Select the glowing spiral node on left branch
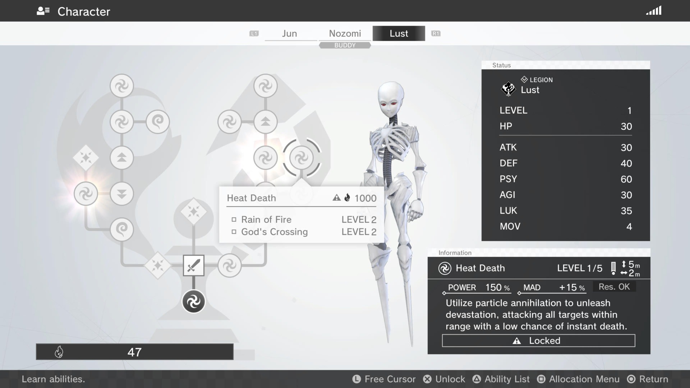690x388 pixels. tap(86, 194)
